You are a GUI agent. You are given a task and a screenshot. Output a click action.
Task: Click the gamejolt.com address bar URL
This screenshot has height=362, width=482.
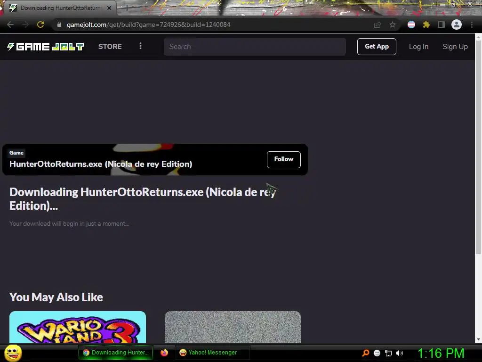148,25
